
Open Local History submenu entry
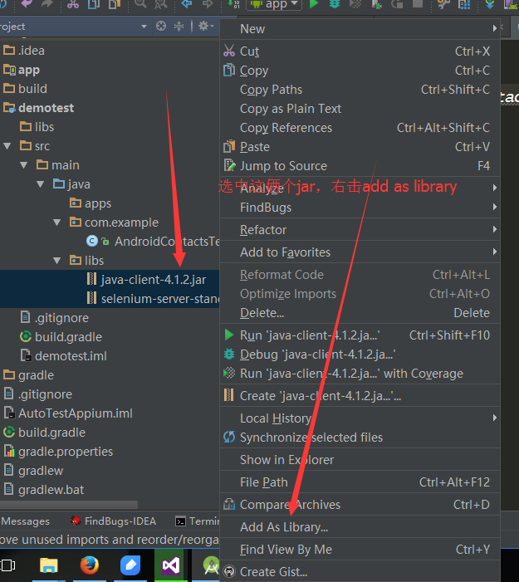[360, 418]
